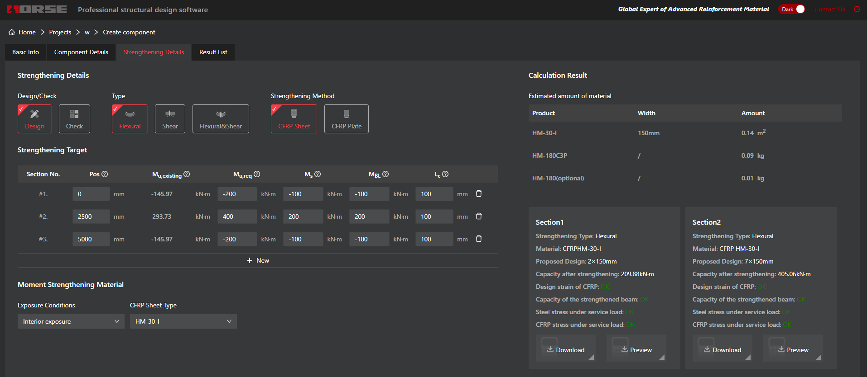Select the Check mode option
This screenshot has height=377, width=867.
[74, 119]
